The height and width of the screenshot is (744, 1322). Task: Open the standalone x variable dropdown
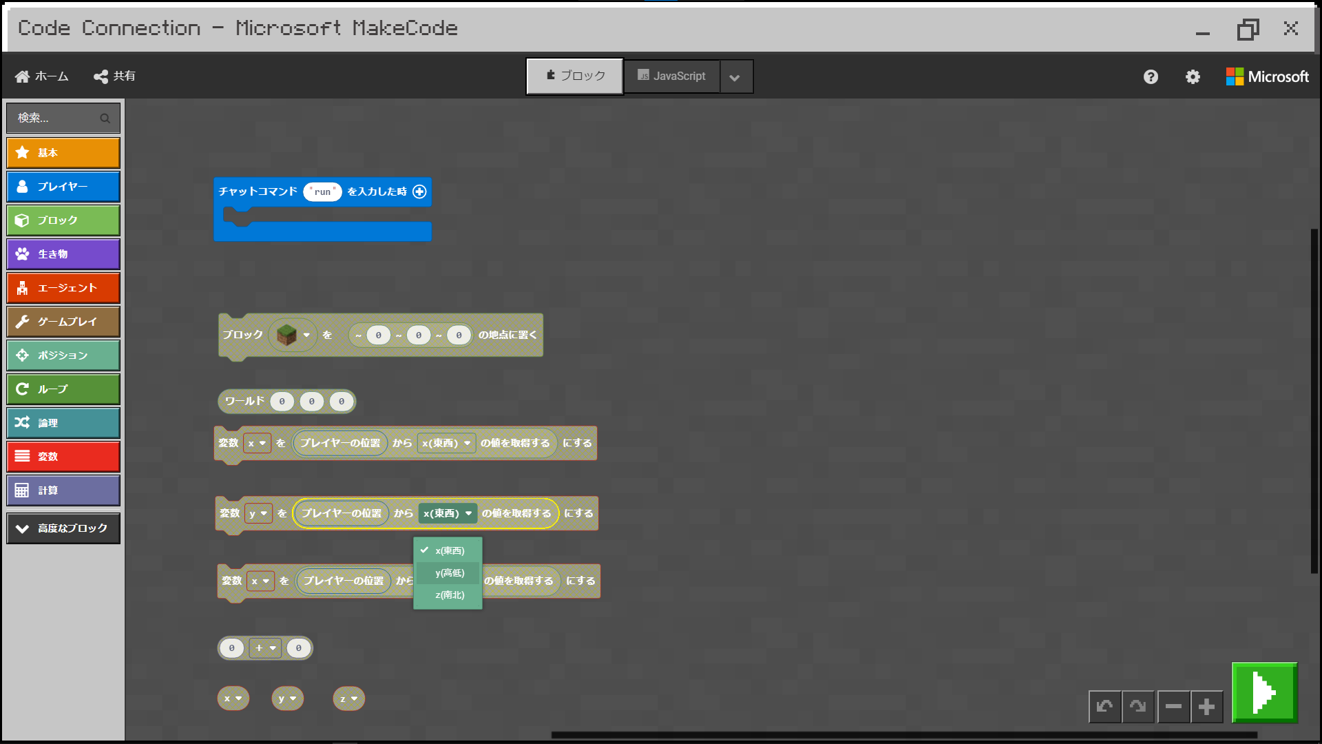(x=233, y=699)
